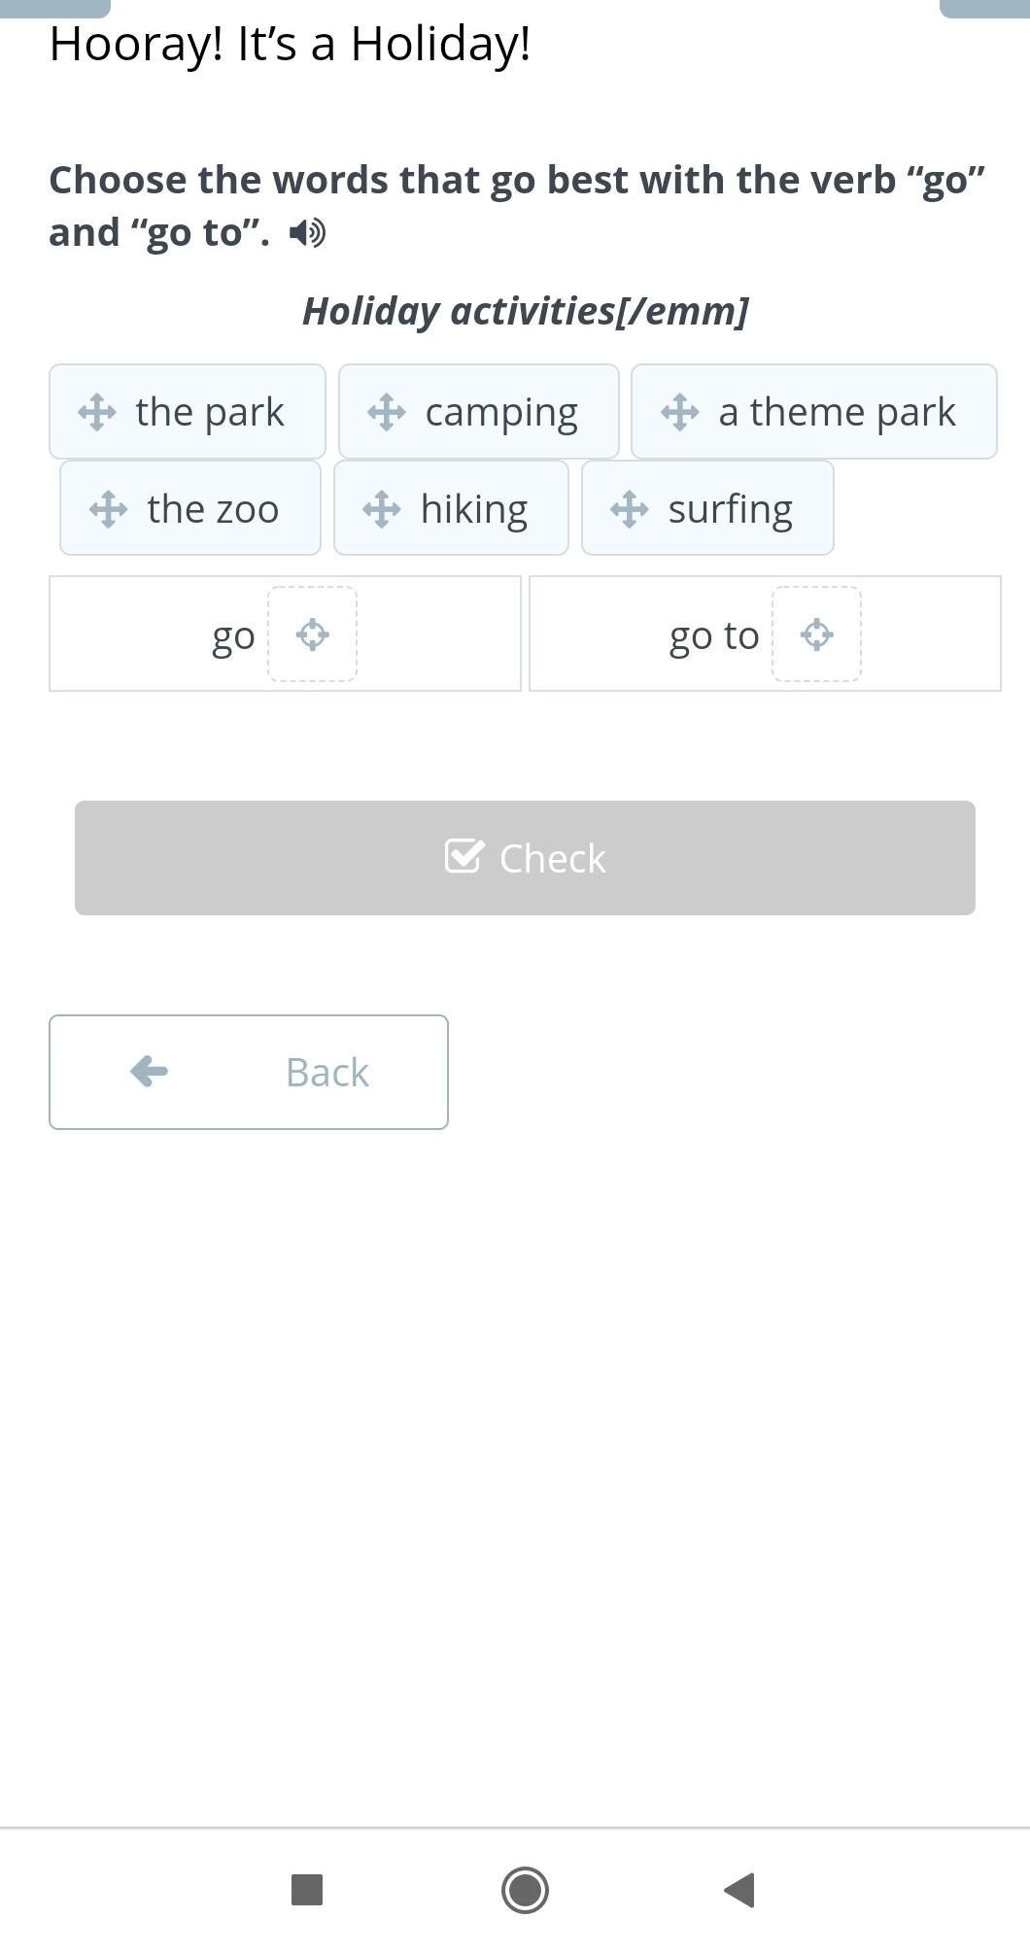Choose the "the zoo" word tile
This screenshot has height=1953, width=1030.
[x=213, y=509]
